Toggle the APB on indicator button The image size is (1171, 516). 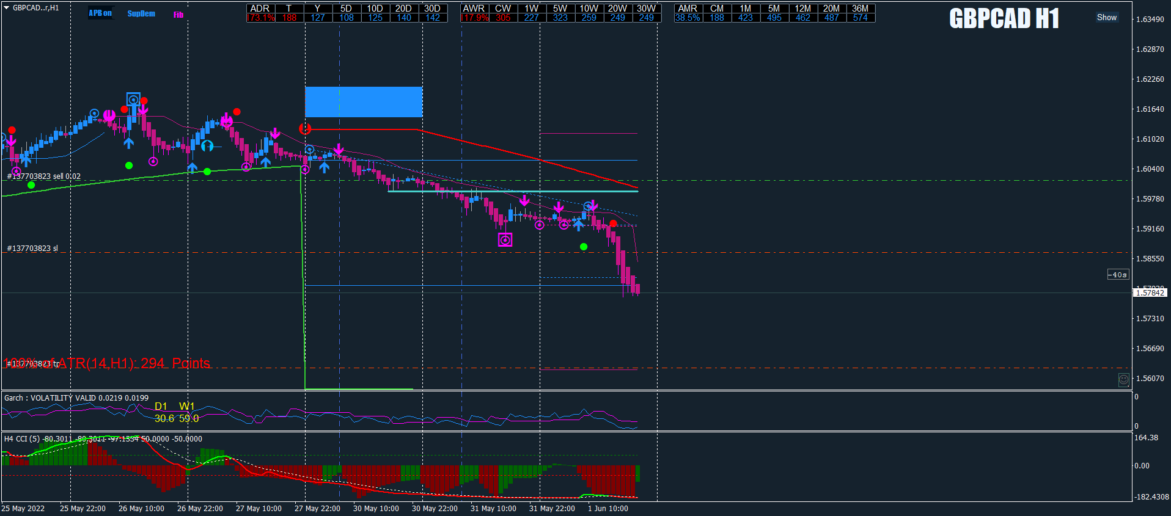pyautogui.click(x=100, y=13)
